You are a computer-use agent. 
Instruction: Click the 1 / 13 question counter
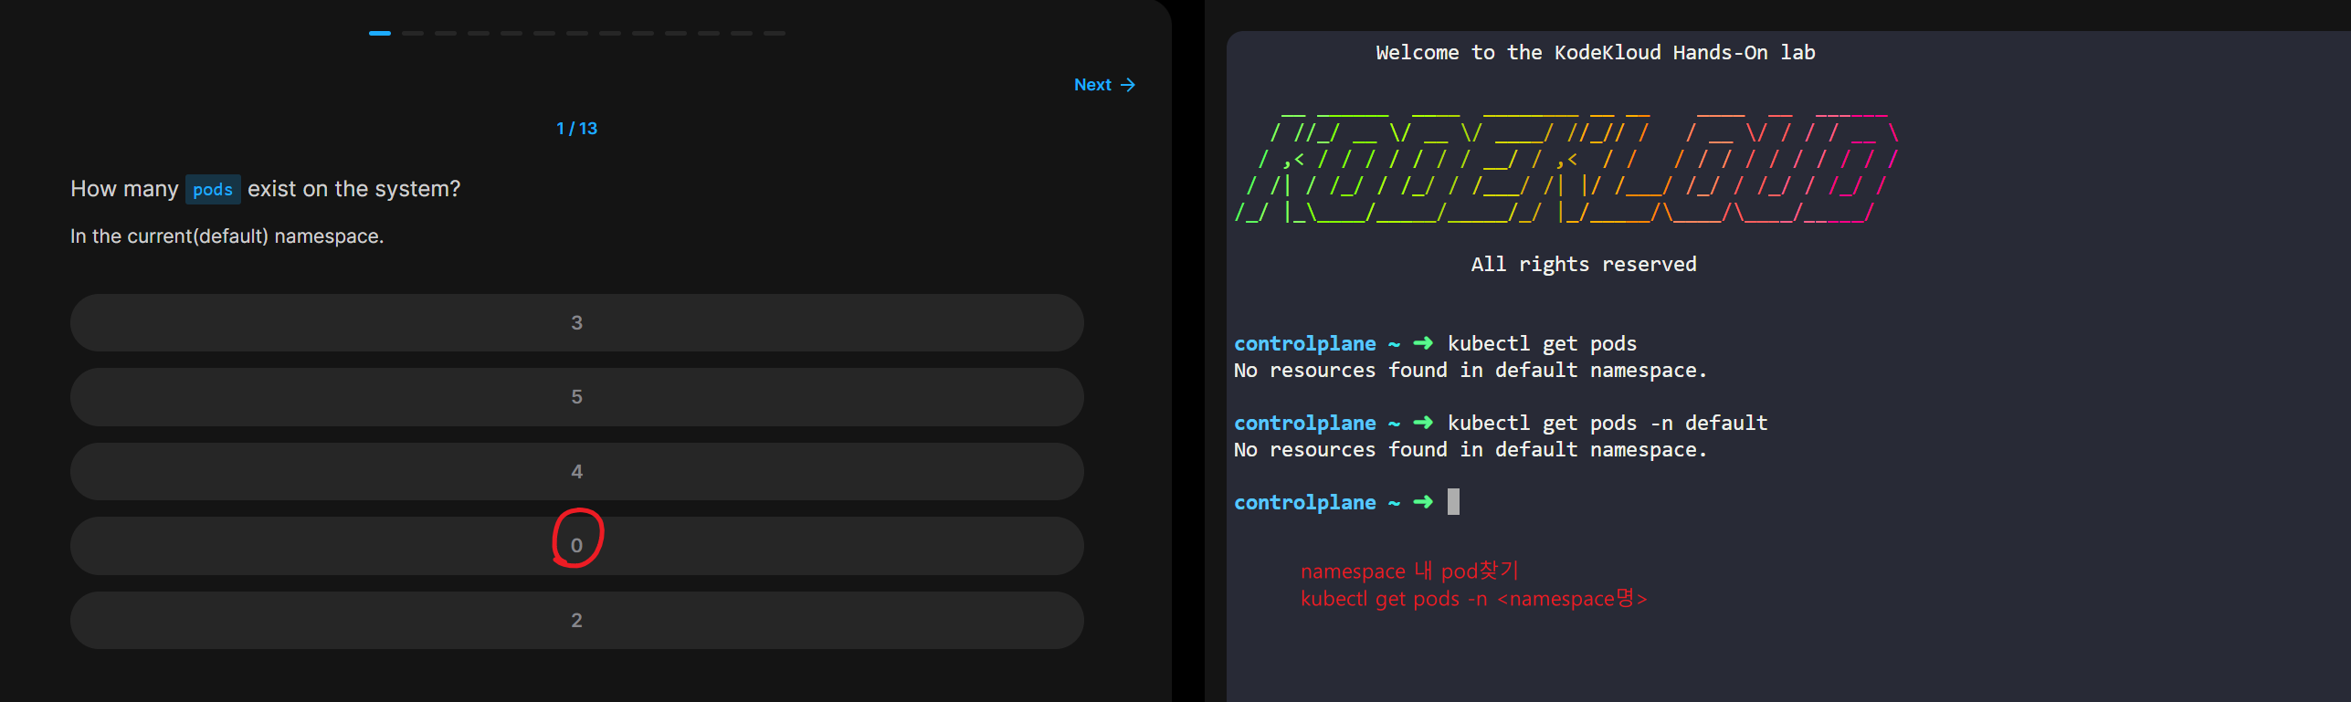(x=576, y=129)
